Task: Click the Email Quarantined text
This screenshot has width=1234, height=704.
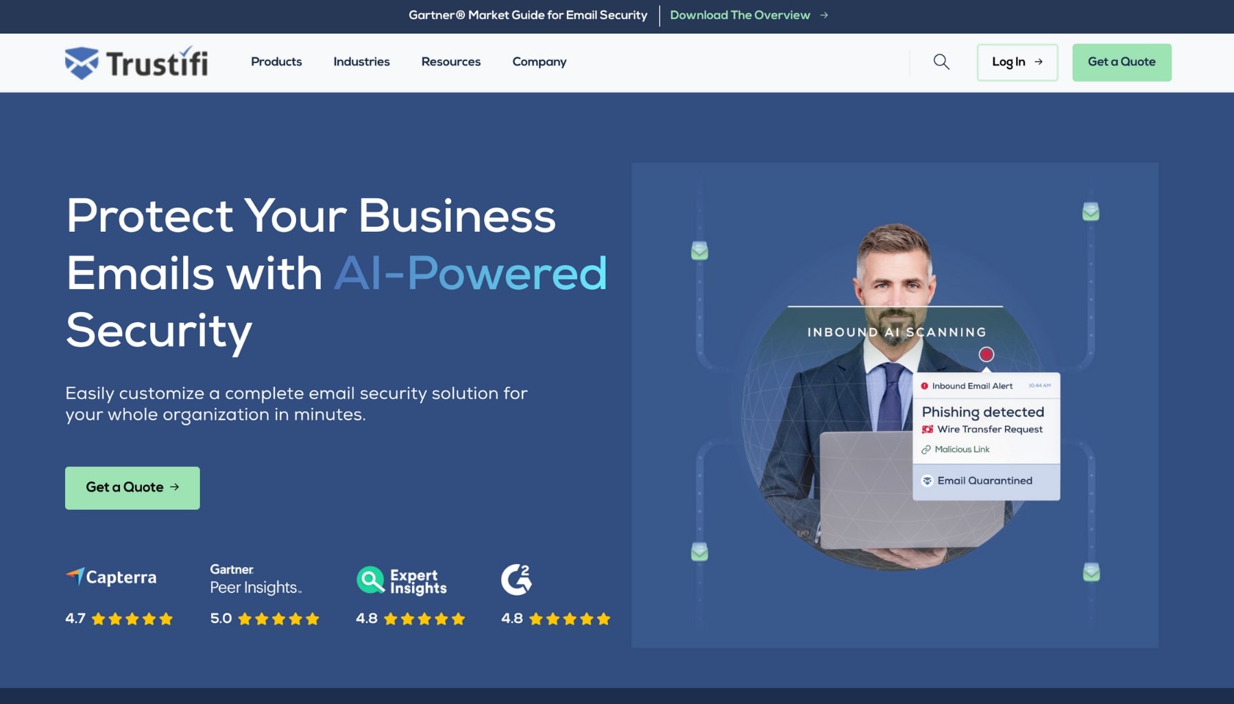Action: (x=985, y=481)
